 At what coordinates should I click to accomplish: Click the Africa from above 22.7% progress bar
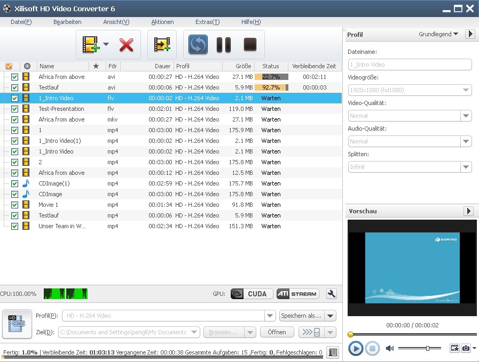coord(271,77)
